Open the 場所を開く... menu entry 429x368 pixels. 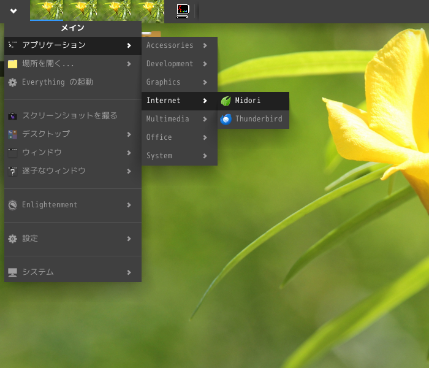pyautogui.click(x=73, y=64)
